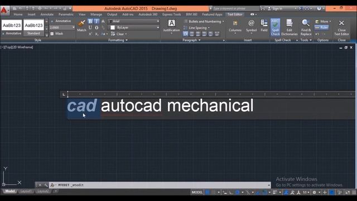This screenshot has height=201, width=357.
Task: Open the Justification dropdown
Action: 171,27
